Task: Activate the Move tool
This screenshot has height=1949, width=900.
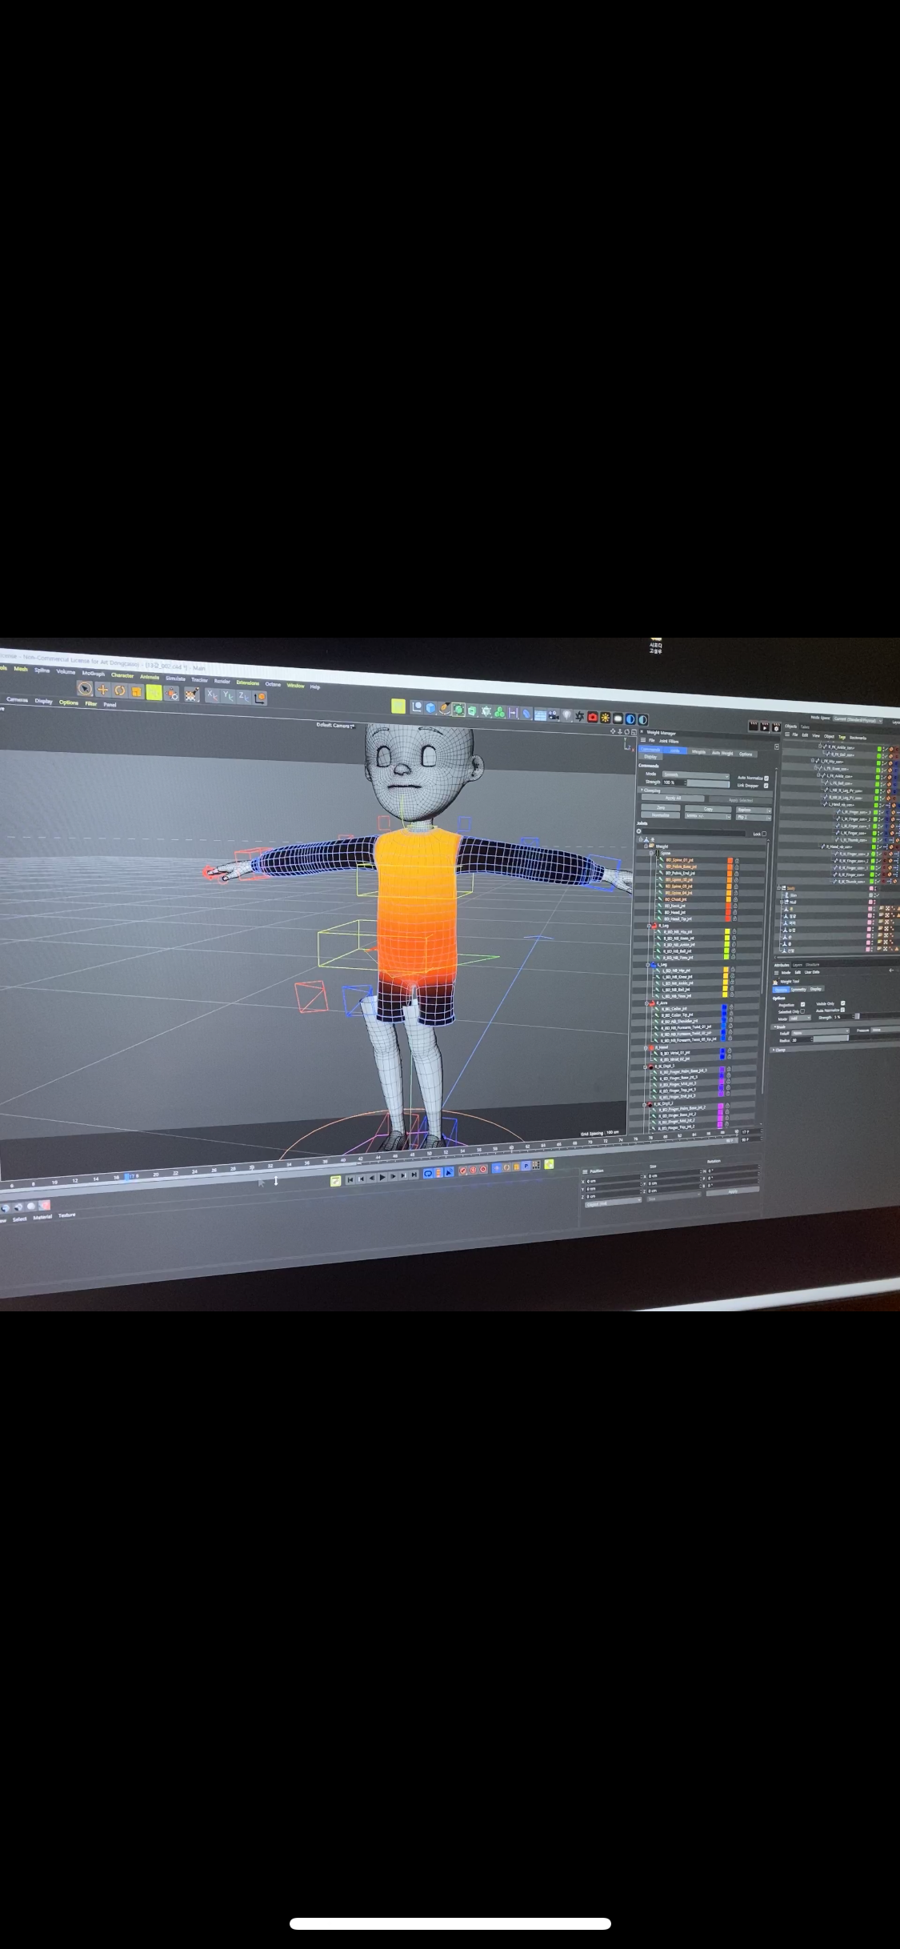Action: [x=102, y=690]
